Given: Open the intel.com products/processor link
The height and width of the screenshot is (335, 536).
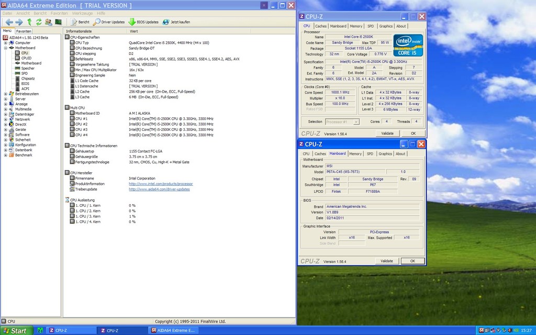Looking at the screenshot, I should (x=161, y=184).
